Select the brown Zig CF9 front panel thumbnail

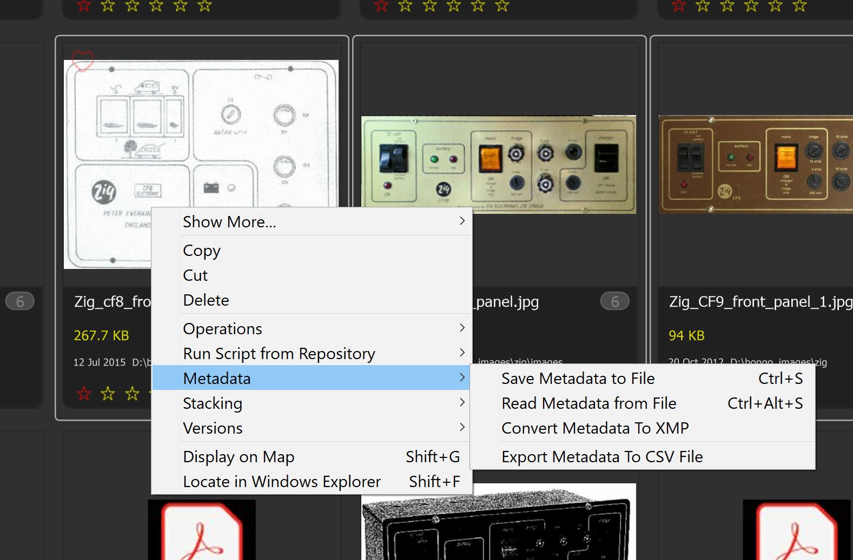click(x=756, y=164)
